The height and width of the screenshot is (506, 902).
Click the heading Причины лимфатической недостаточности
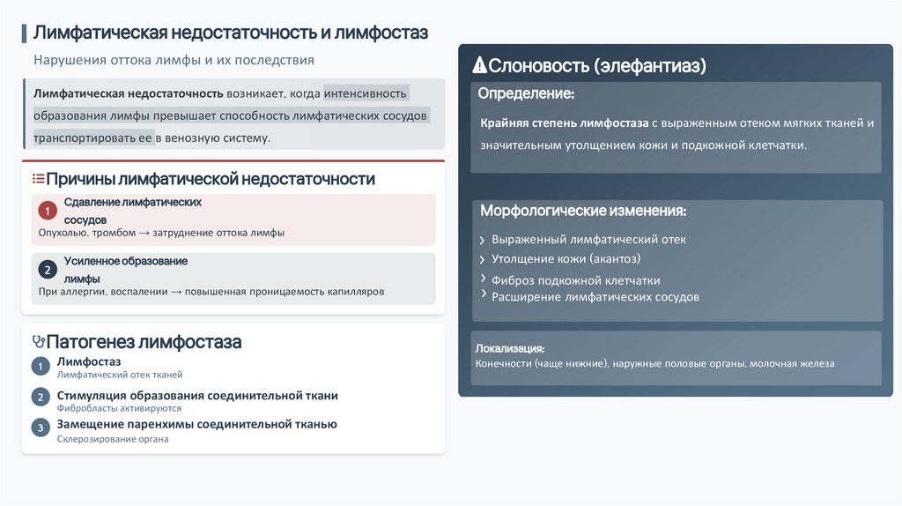(x=211, y=179)
